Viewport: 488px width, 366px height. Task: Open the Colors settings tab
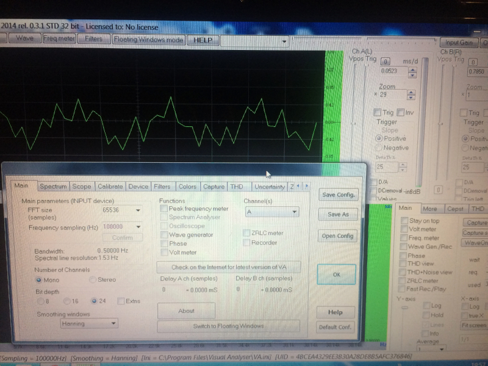point(187,187)
